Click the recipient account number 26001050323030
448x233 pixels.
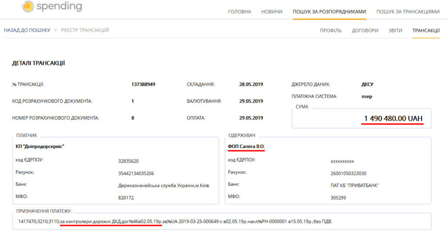[348, 173]
